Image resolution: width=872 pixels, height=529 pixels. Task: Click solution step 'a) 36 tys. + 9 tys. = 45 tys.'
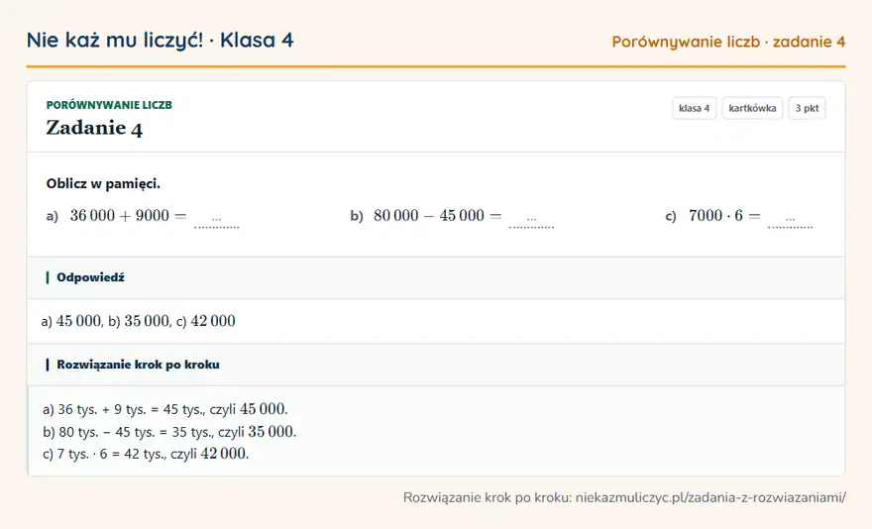pos(165,409)
